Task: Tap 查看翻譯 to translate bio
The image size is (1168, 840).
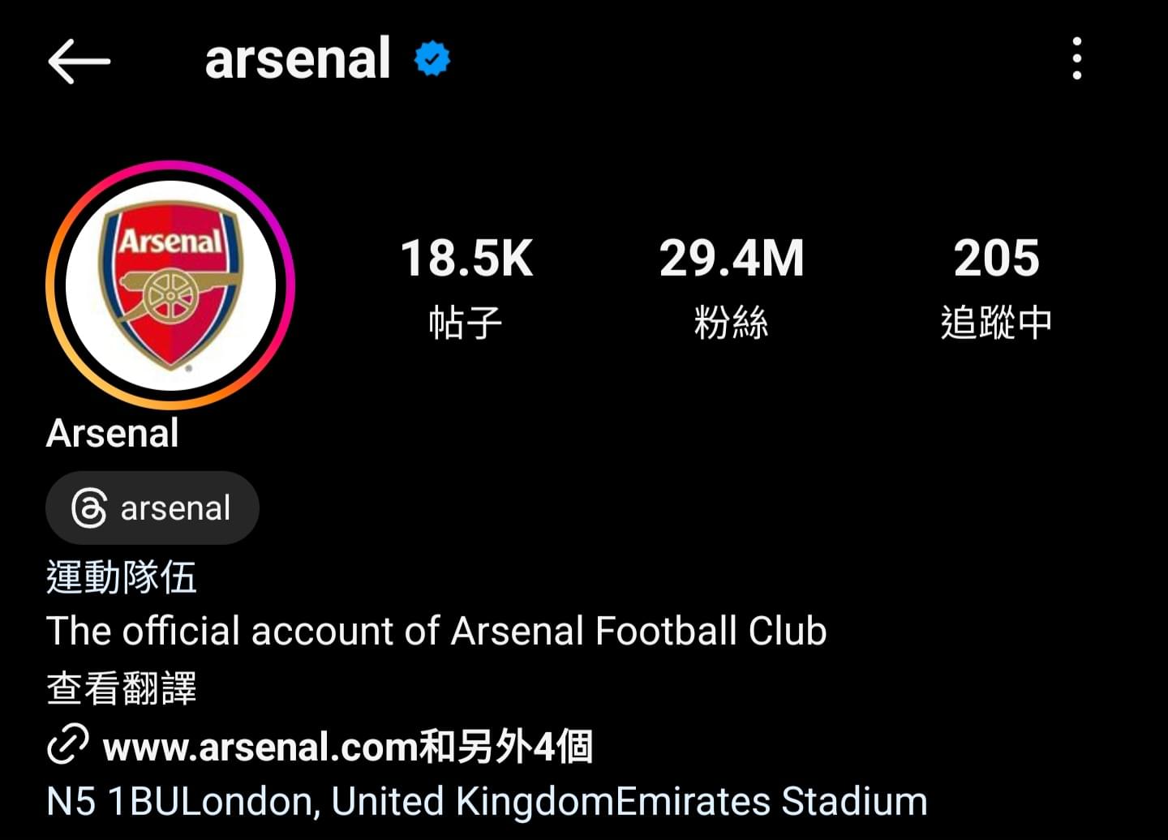Action: [122, 688]
